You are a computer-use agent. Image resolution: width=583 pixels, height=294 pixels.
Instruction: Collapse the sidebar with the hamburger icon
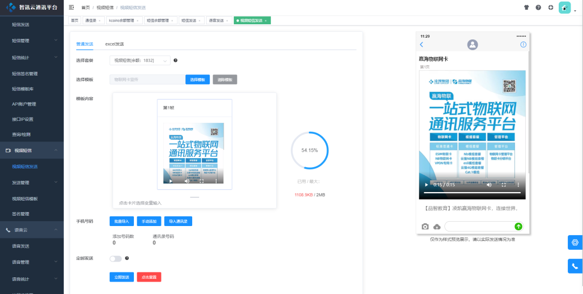71,7
